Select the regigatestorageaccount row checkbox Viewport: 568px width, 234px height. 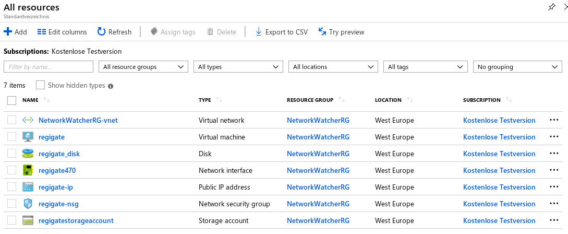[11, 220]
